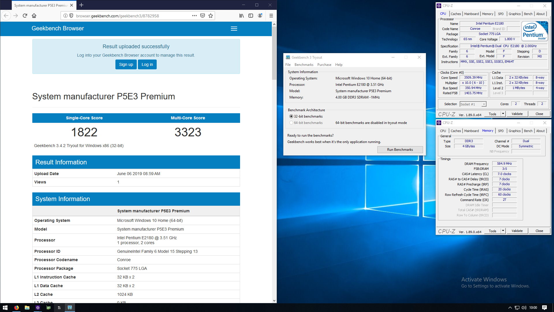The width and height of the screenshot is (554, 312).
Task: Close the System manufacturer P5E3 Premium tab
Action: [x=72, y=5]
